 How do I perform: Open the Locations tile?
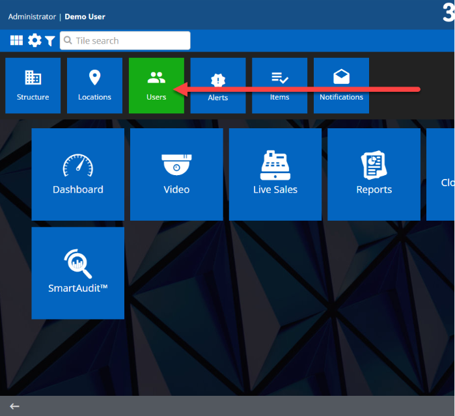[94, 85]
